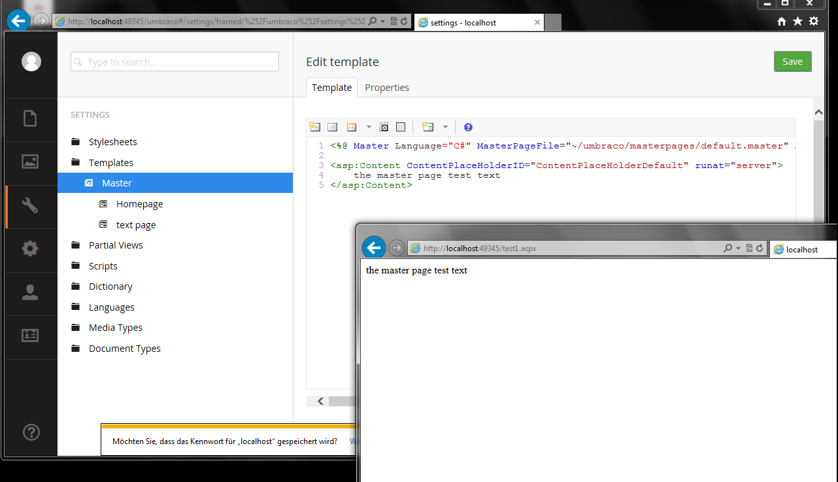Click Insert dictionary item toolbar icon
Screen dimensions: 838x482
click(333, 127)
